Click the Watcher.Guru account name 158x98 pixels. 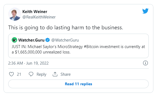pos(31,40)
